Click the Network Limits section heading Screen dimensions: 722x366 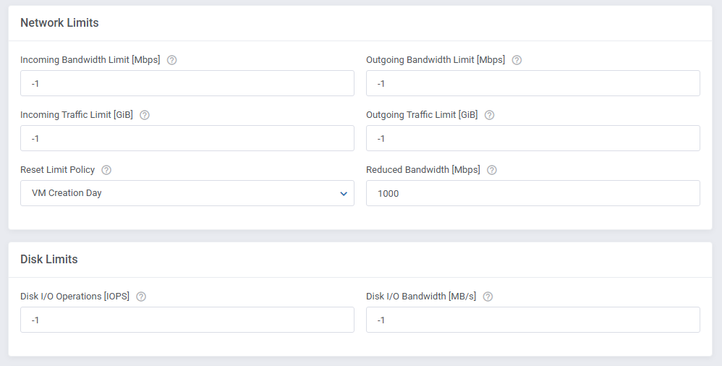point(59,23)
